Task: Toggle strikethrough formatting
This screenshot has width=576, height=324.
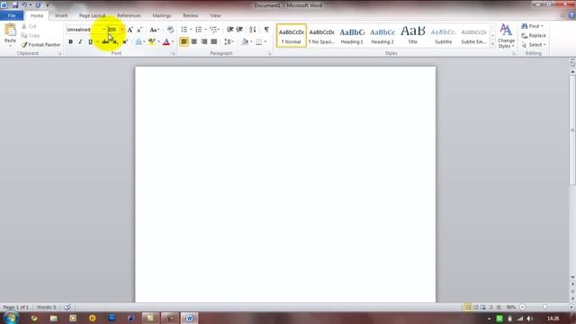Action: 105,42
